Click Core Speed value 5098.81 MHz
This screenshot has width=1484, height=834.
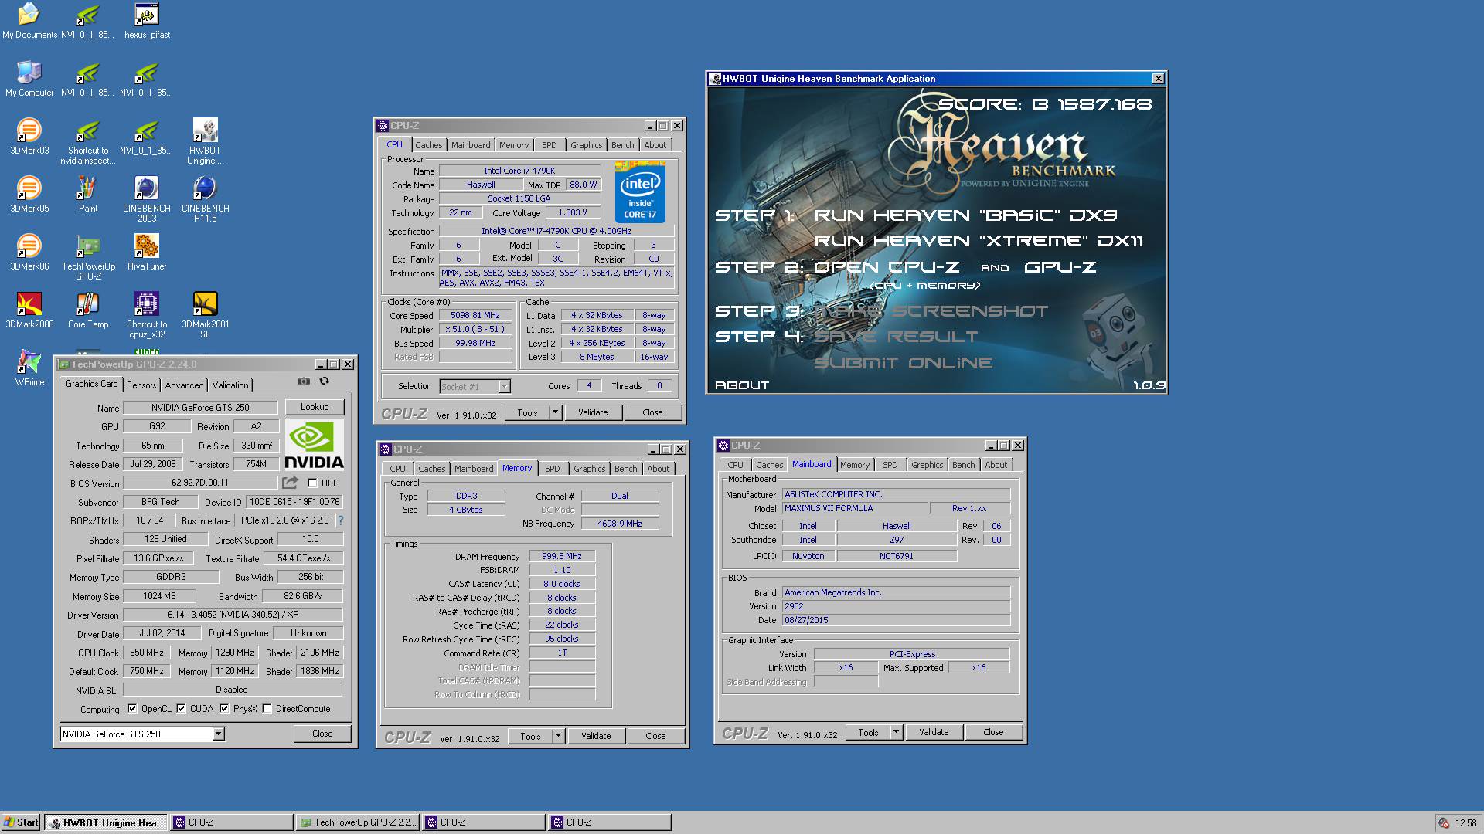coord(475,315)
